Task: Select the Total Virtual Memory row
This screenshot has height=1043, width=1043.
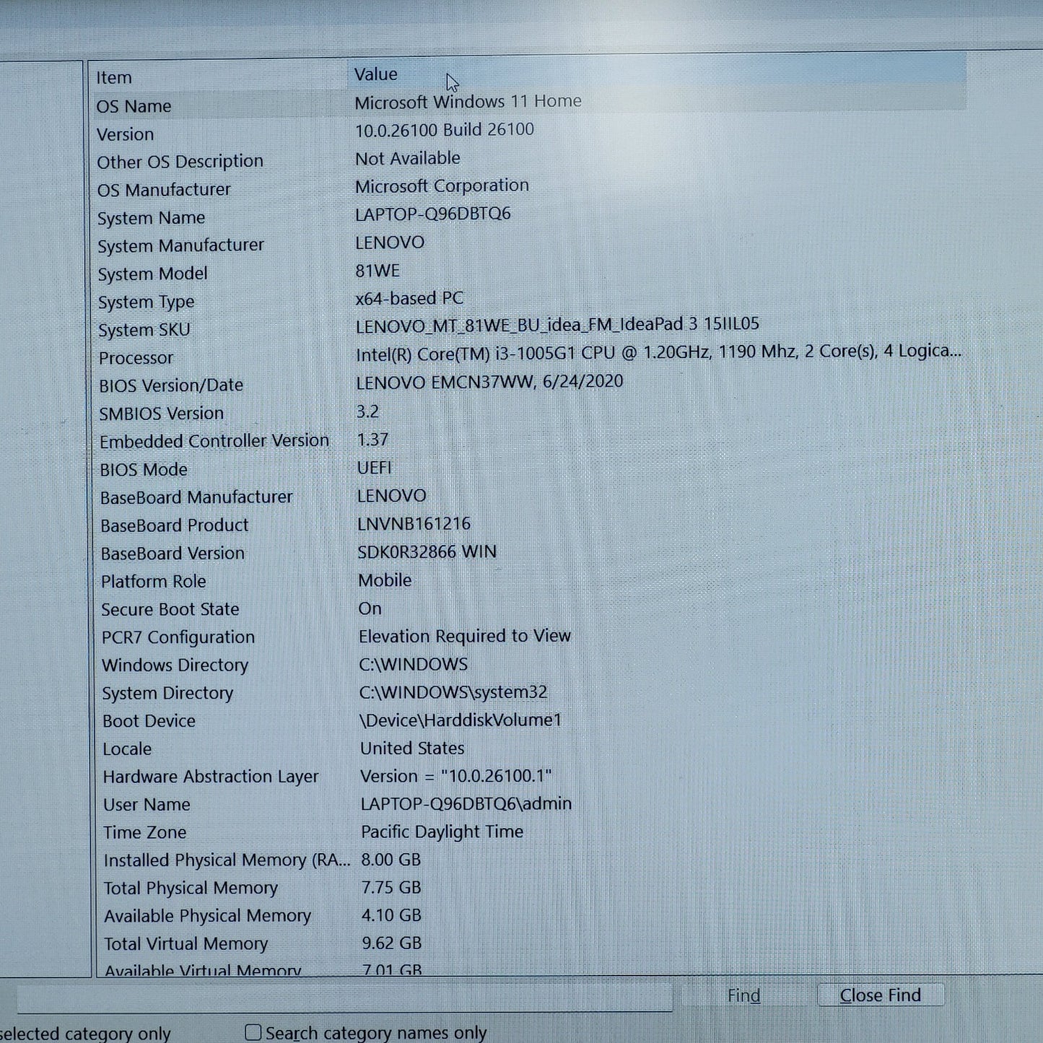Action: 532,943
